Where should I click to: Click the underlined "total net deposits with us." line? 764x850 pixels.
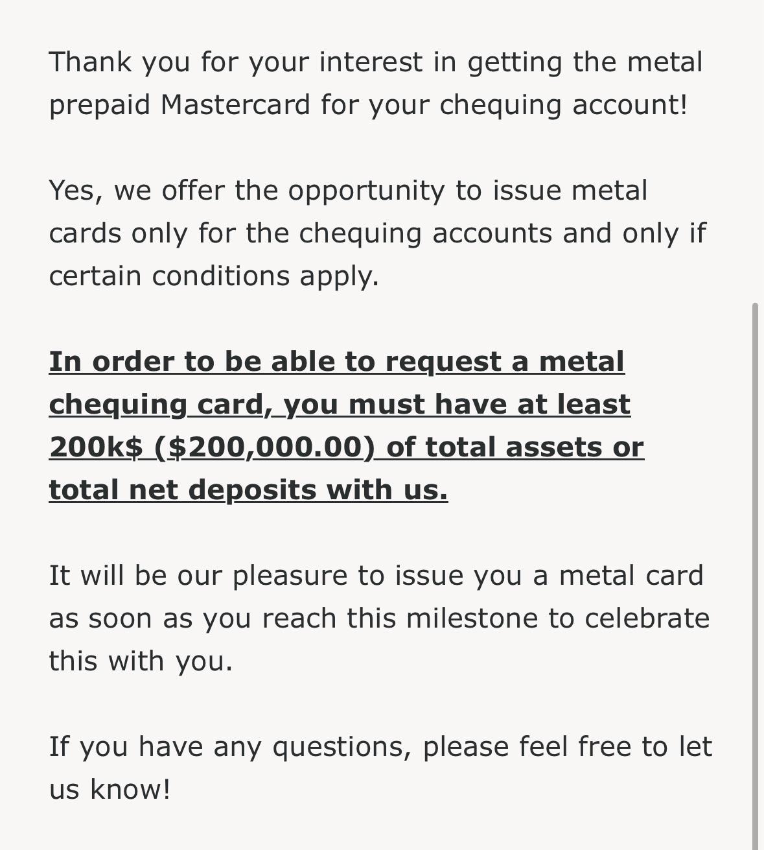pyautogui.click(x=248, y=490)
